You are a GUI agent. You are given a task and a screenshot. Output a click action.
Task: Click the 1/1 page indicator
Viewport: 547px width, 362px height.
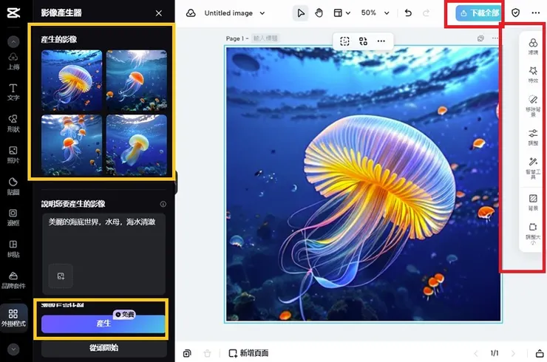(495, 353)
